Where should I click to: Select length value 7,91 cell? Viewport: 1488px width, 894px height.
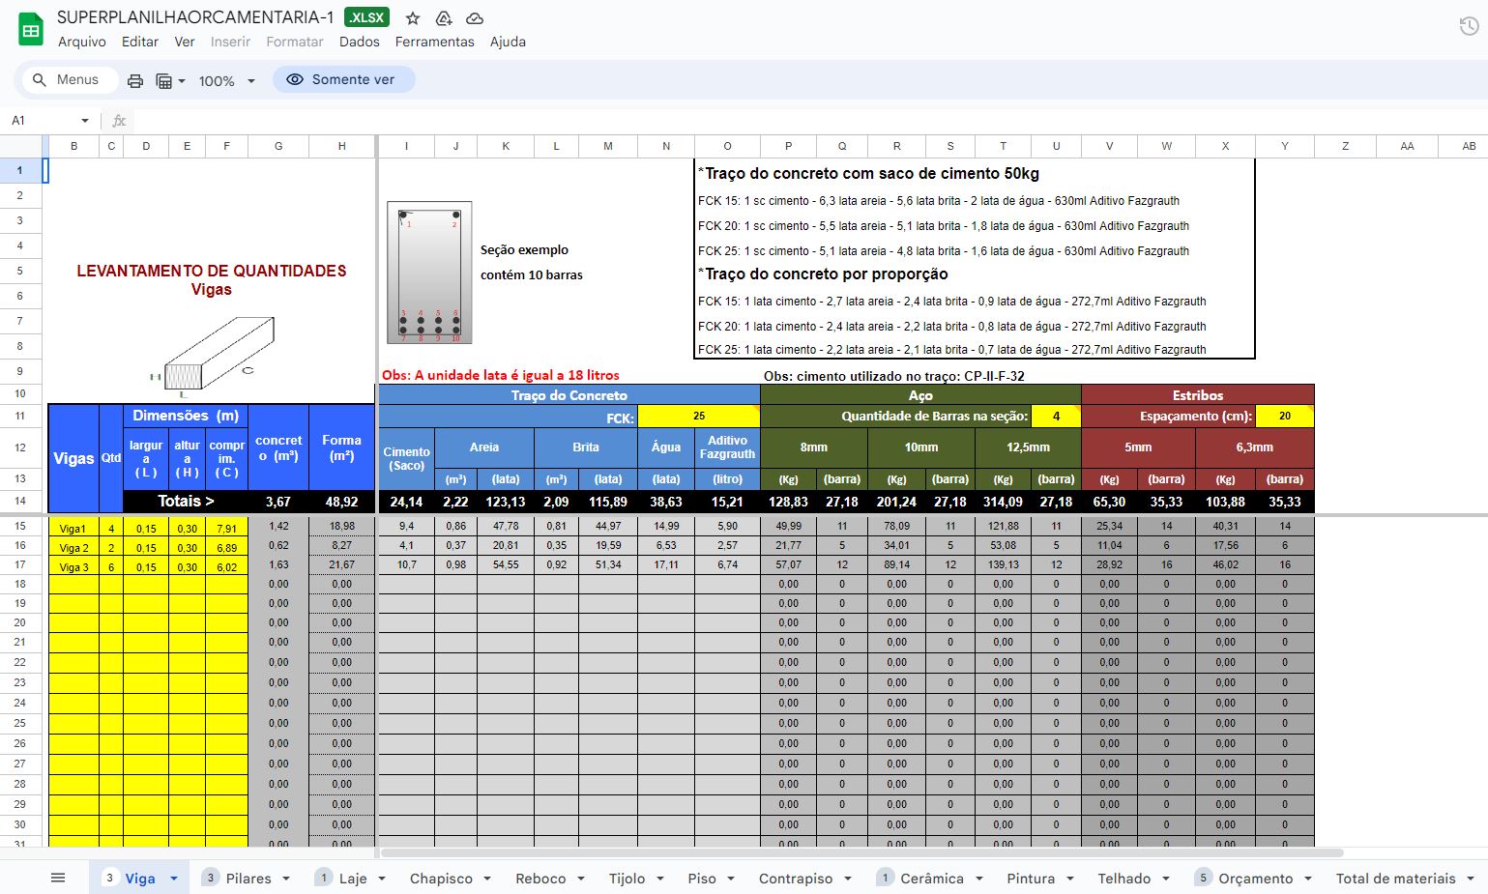(x=226, y=528)
